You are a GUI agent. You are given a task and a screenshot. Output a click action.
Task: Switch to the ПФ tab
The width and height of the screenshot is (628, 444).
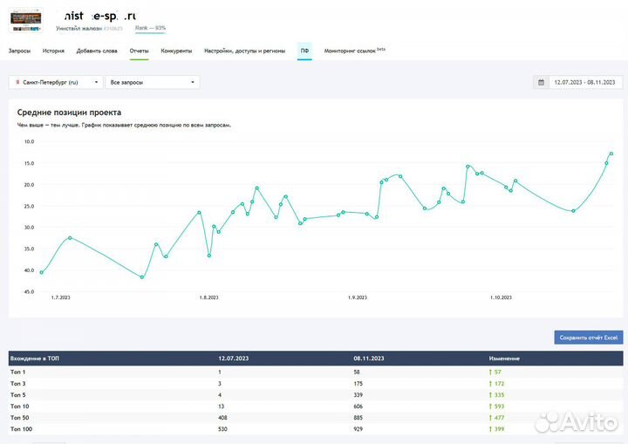304,51
